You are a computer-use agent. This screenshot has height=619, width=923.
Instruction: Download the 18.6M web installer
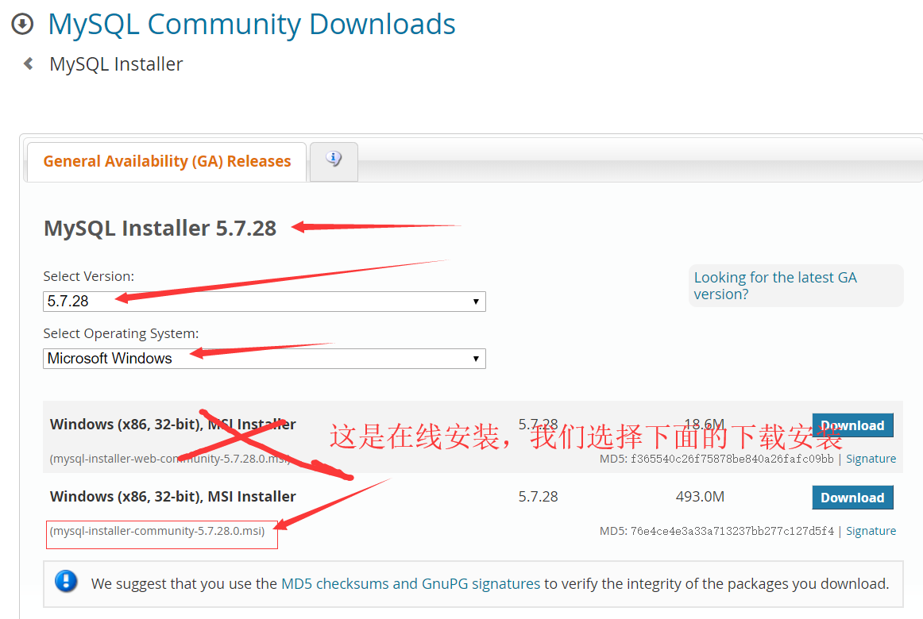pyautogui.click(x=852, y=425)
